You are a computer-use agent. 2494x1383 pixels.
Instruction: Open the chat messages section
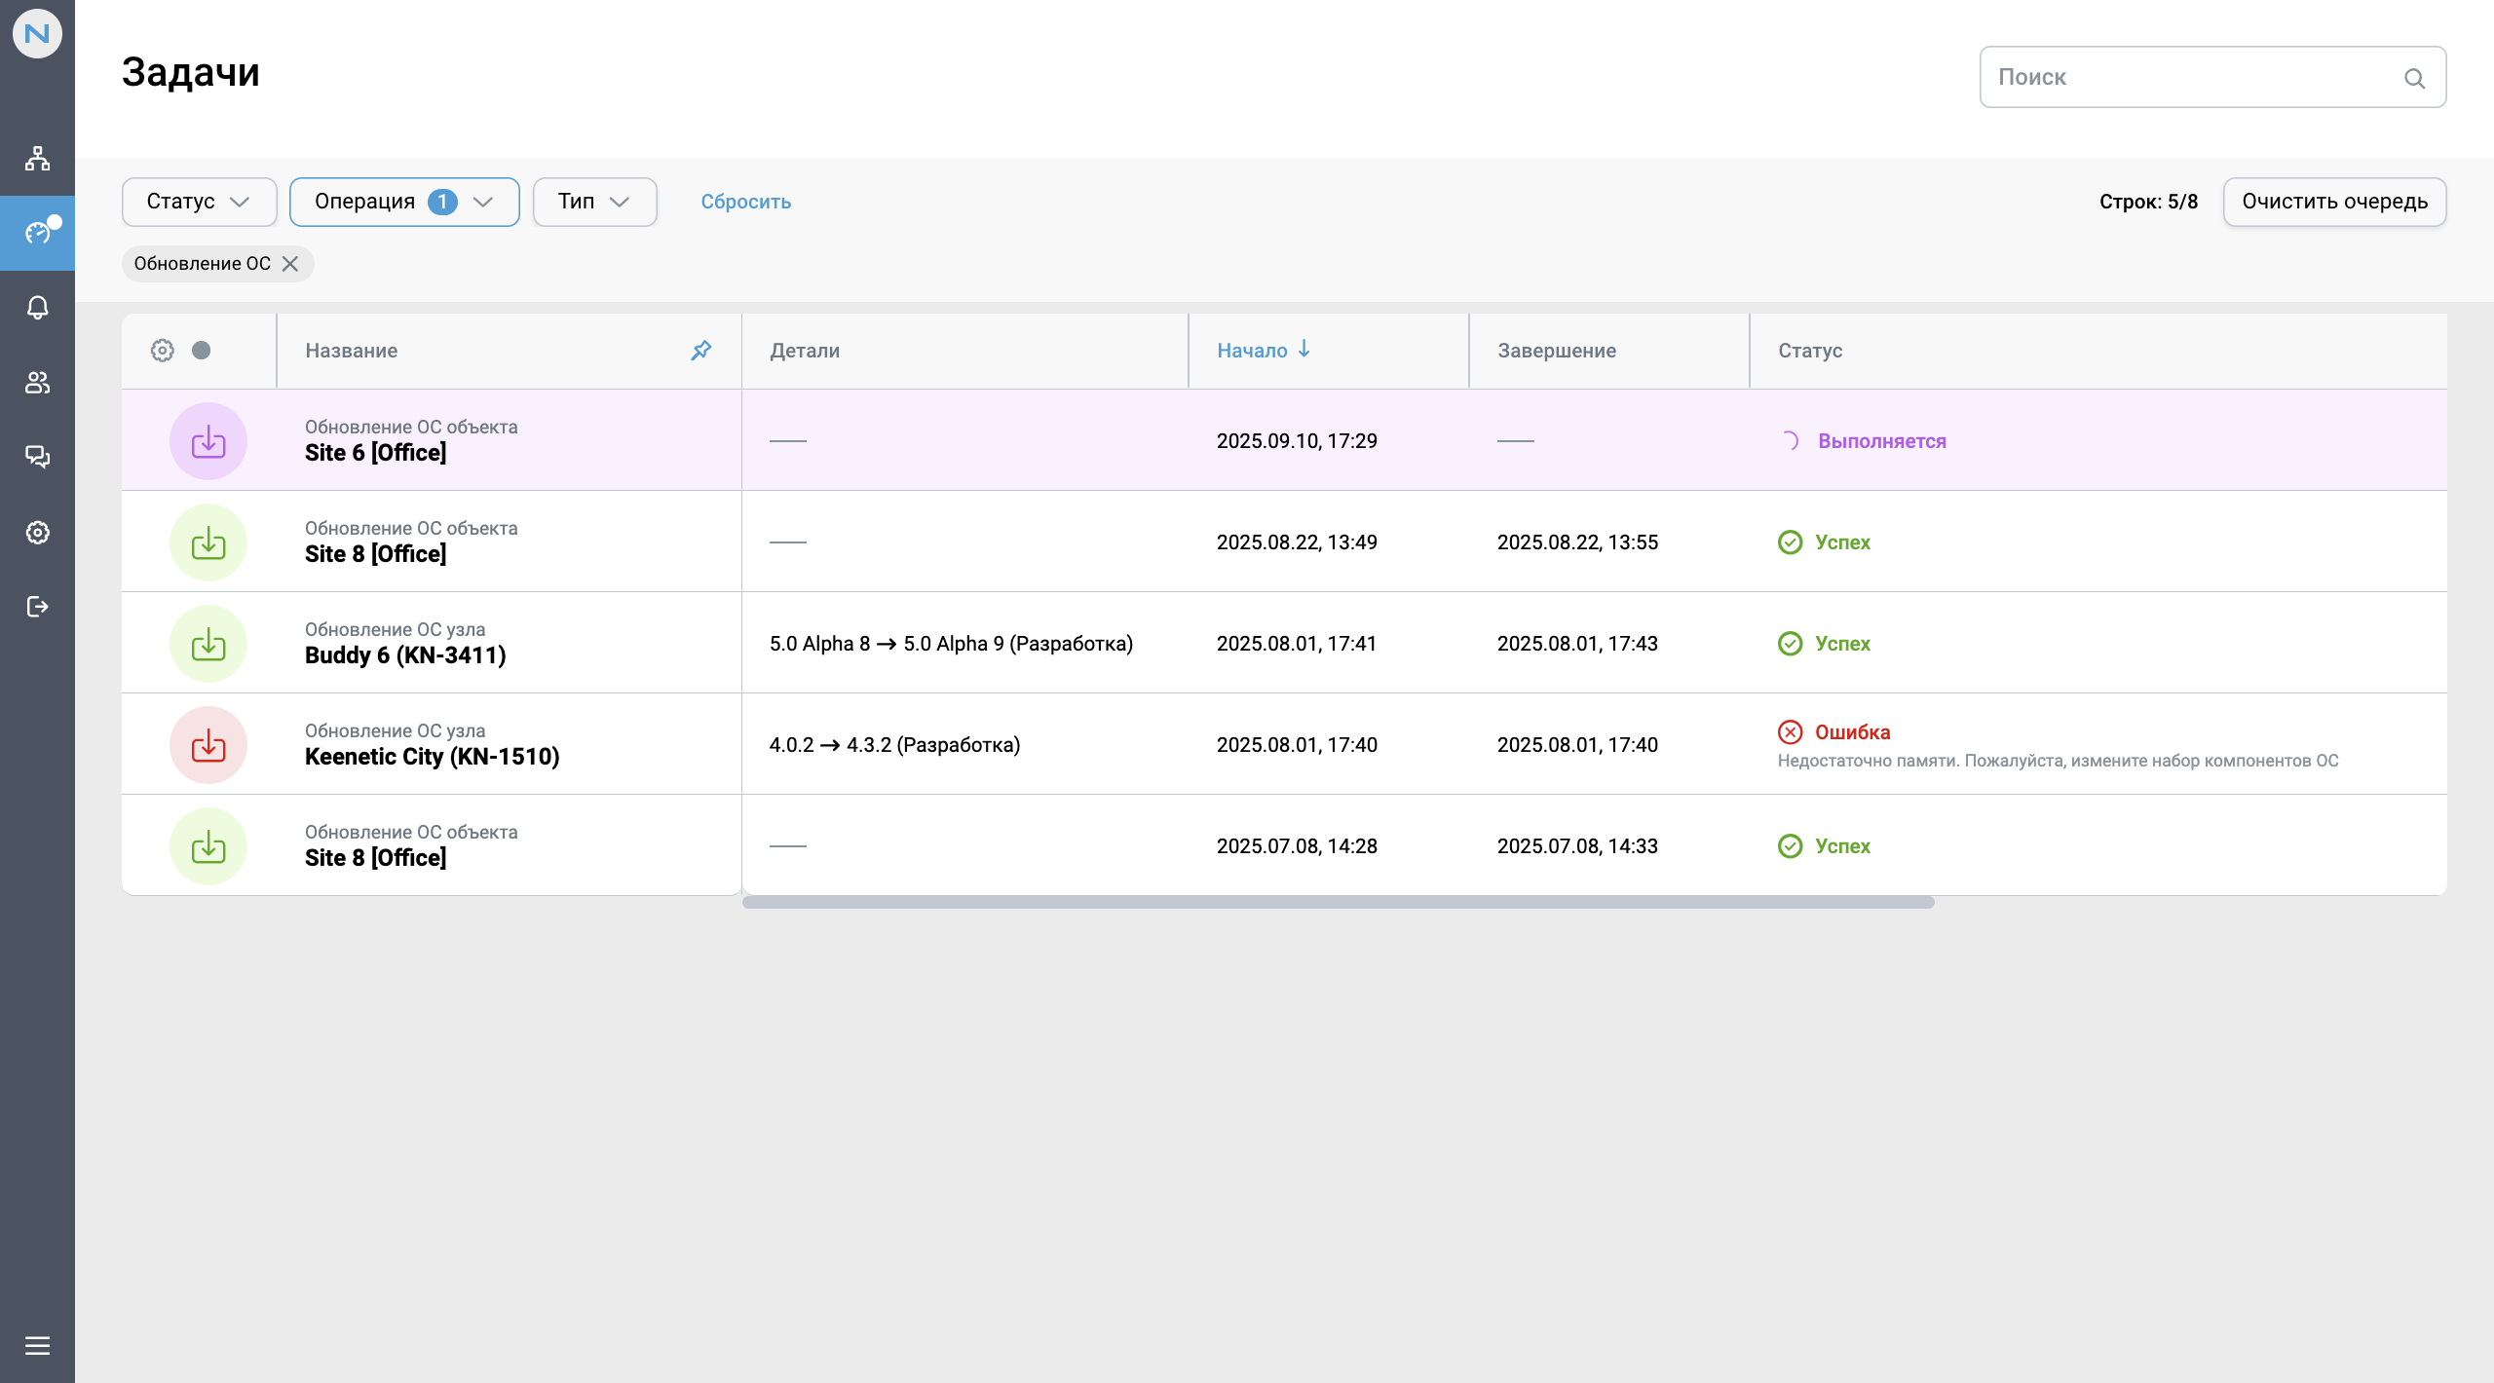click(x=37, y=457)
